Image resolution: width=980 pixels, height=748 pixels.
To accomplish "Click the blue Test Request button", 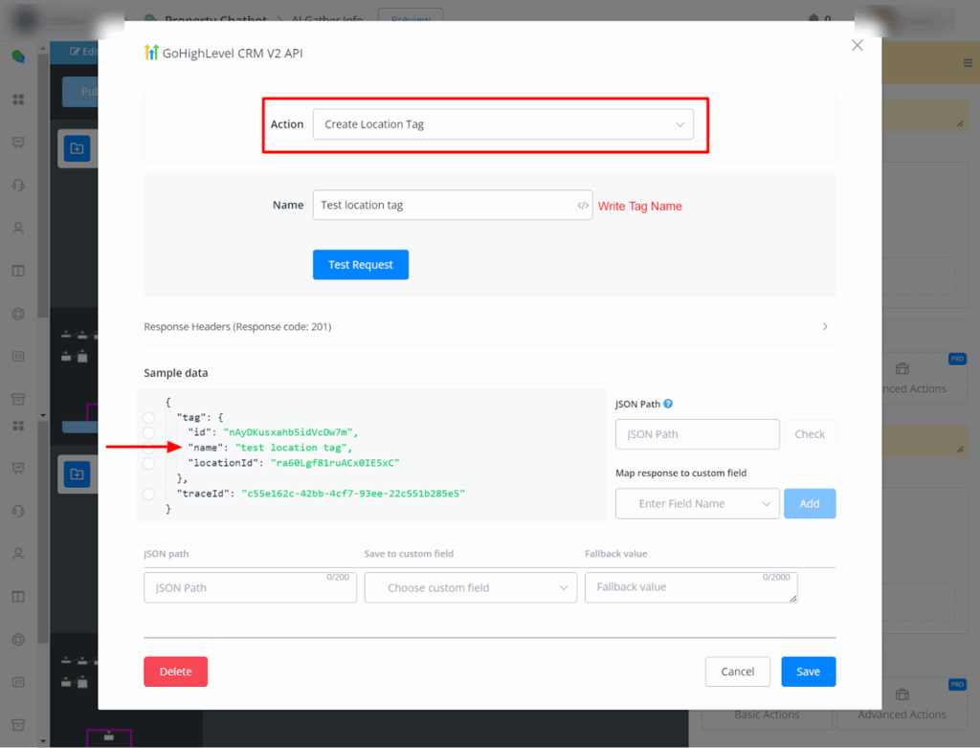I will click(x=360, y=265).
